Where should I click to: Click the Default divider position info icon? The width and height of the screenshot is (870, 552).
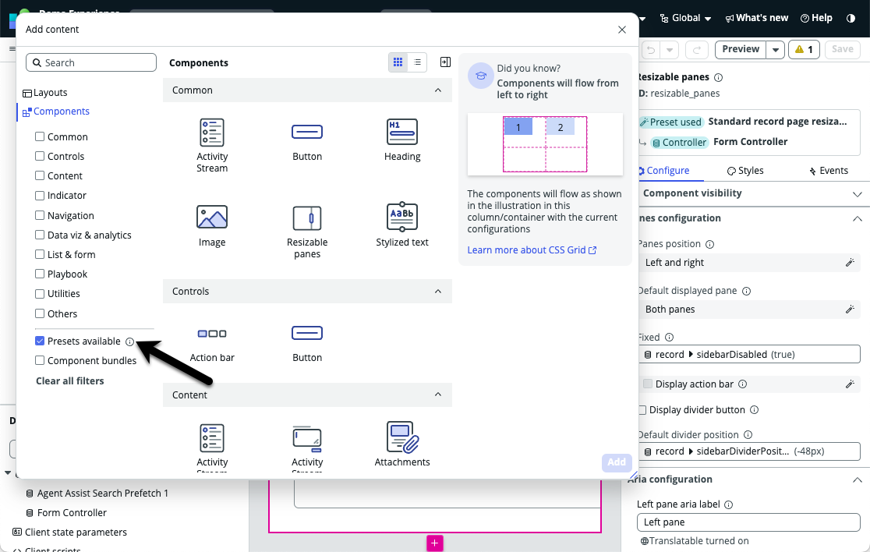tap(748, 435)
